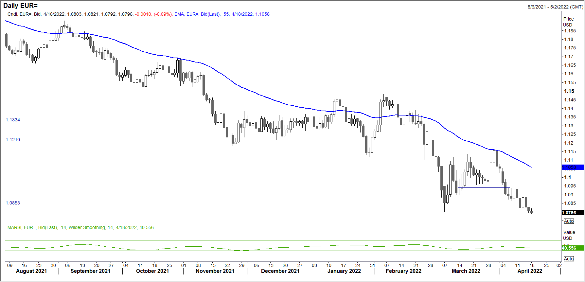Click the October 2021 month label
This screenshot has height=282, width=585.
click(152, 271)
